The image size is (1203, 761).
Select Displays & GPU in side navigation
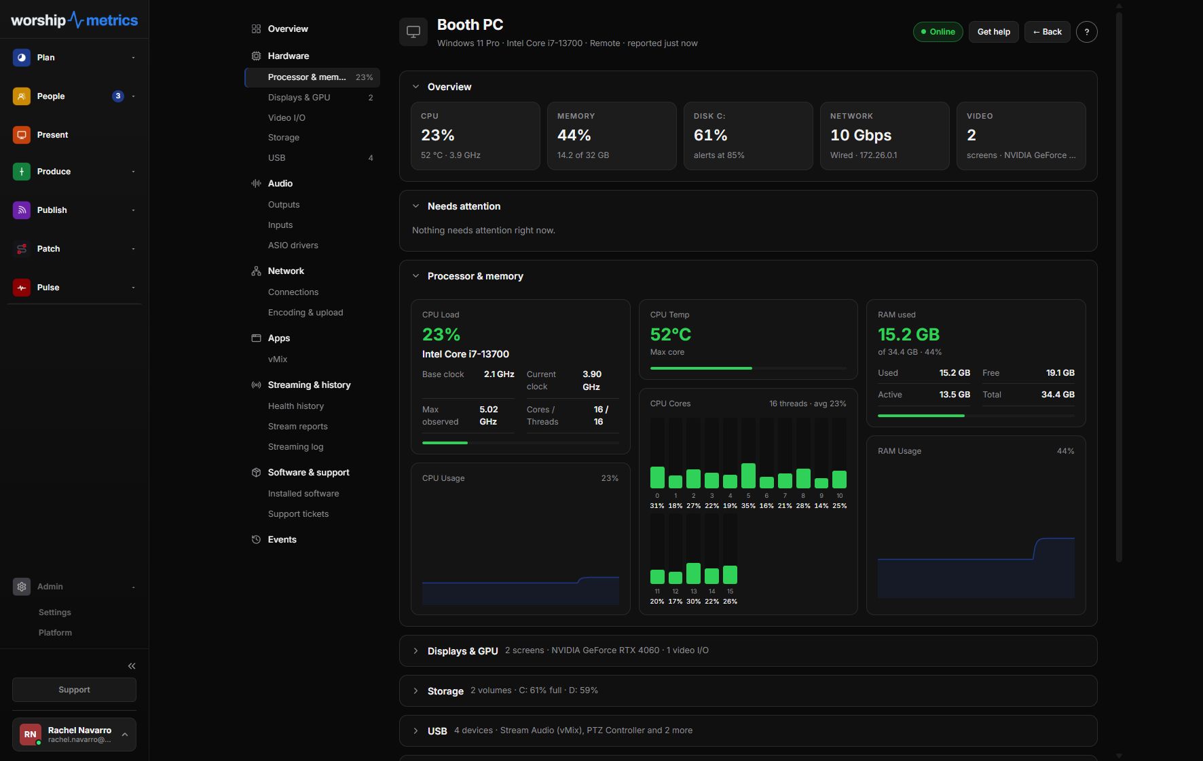(312, 98)
